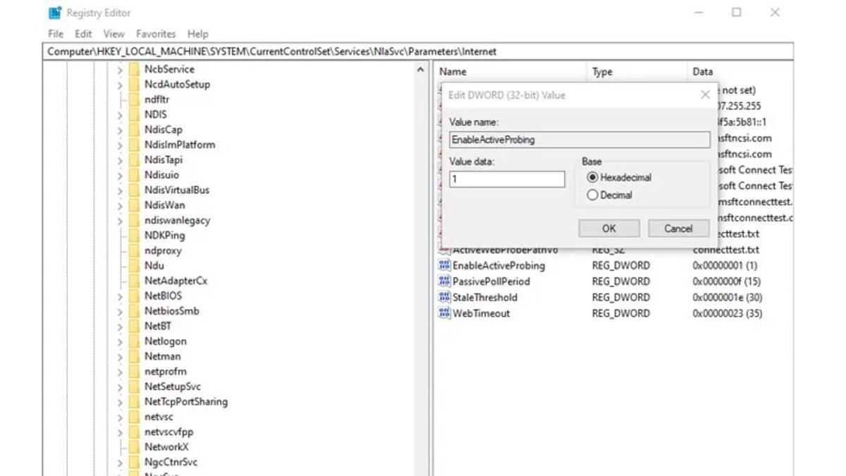Image resolution: width=846 pixels, height=476 pixels.
Task: Click inside the Value data field
Action: coord(506,179)
